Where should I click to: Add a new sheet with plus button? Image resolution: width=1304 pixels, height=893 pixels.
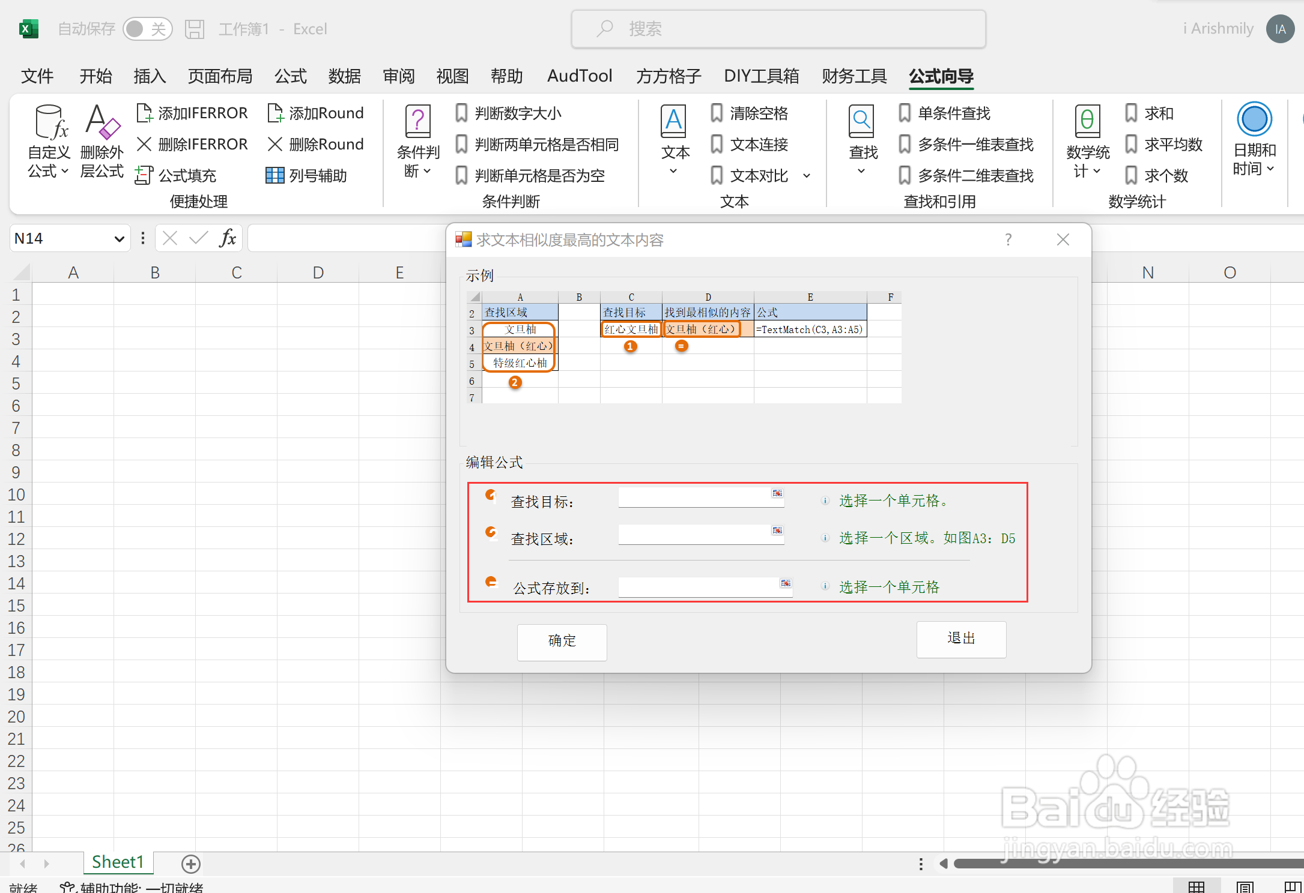[x=191, y=864]
